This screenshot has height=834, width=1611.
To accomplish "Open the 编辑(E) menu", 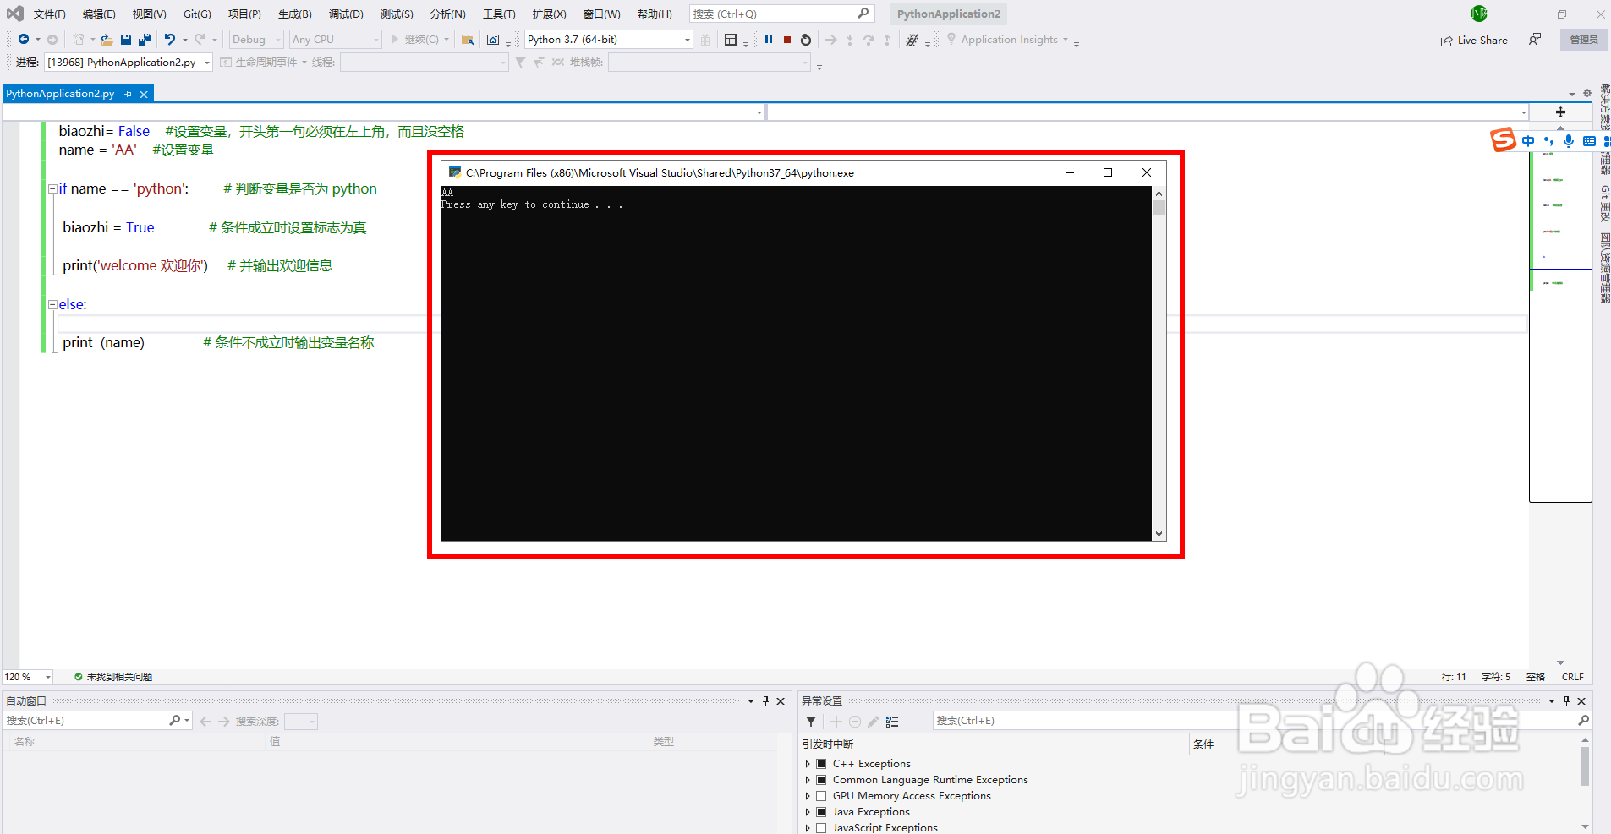I will (x=99, y=14).
